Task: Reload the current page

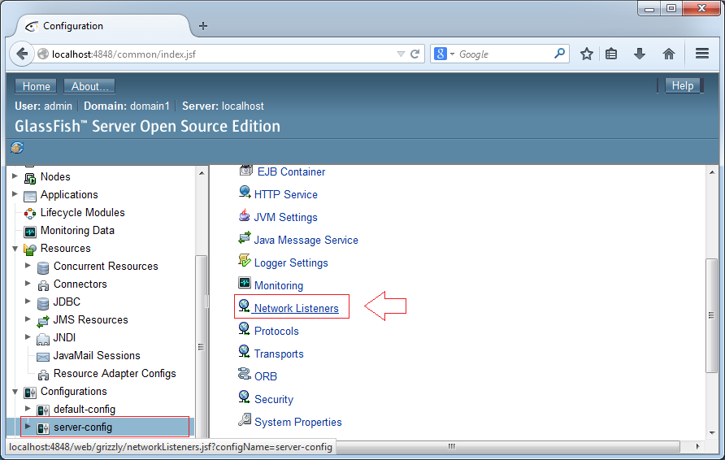Action: (x=415, y=54)
